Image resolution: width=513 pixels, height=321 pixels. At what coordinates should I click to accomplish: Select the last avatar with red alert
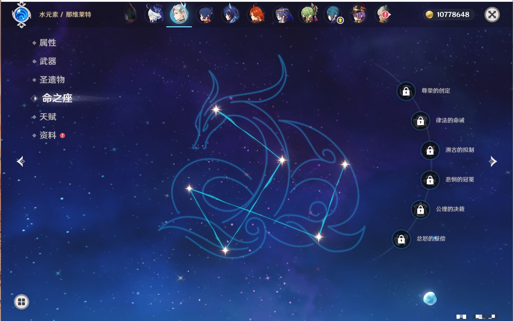pos(383,15)
